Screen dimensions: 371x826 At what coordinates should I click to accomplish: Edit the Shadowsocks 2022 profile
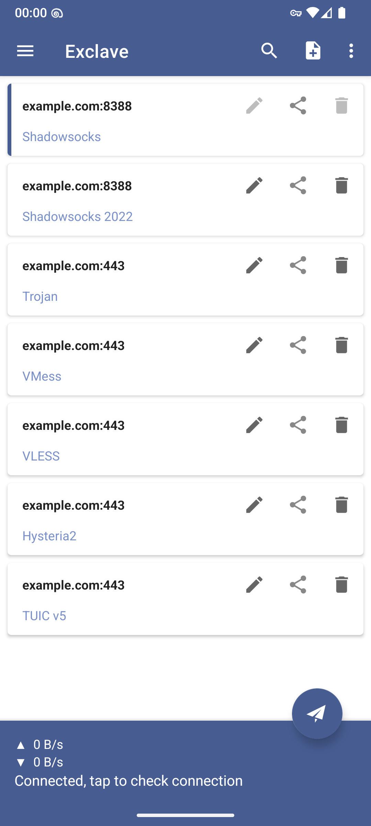(254, 186)
